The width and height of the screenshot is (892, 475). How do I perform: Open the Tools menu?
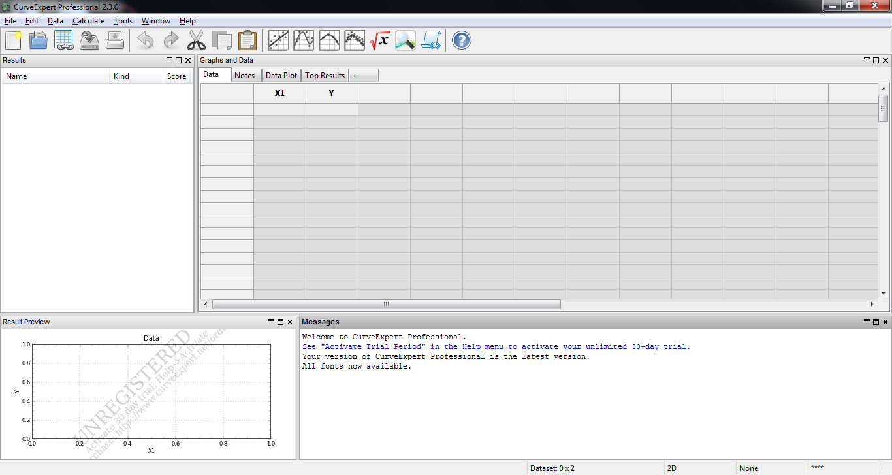[x=123, y=21]
